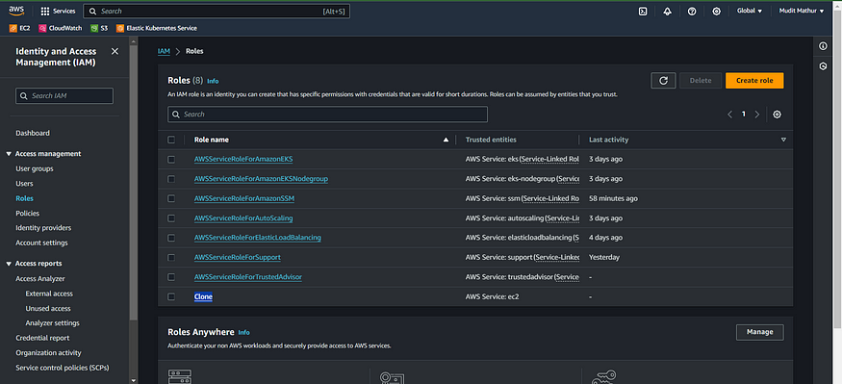Open Access Analyzer in sidebar

pos(40,279)
